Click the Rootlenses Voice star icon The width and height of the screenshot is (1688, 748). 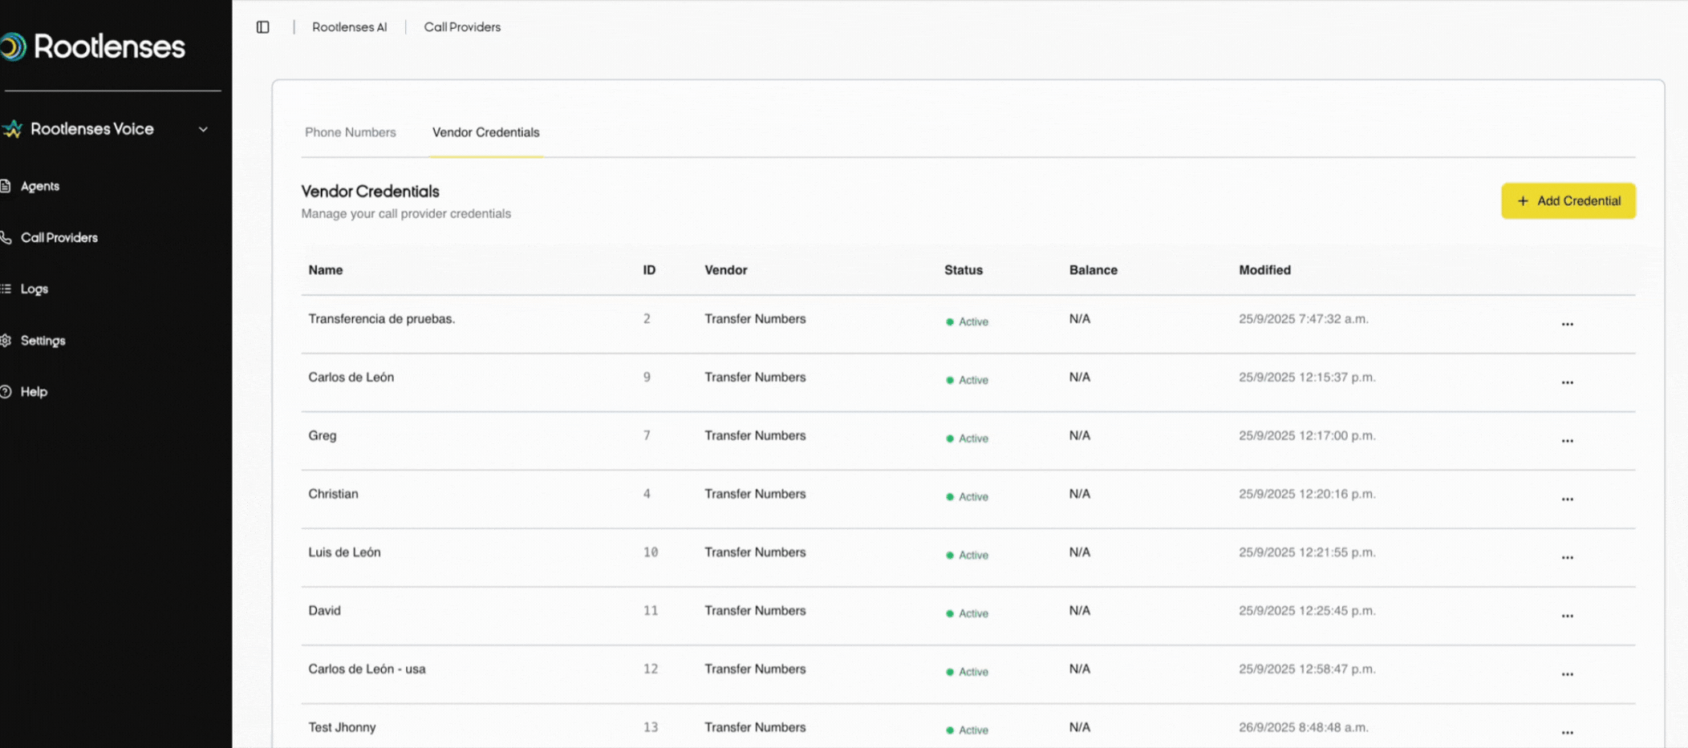click(12, 129)
